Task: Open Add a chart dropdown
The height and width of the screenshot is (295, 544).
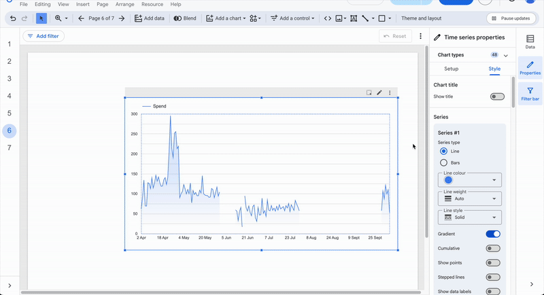Action: [226, 18]
